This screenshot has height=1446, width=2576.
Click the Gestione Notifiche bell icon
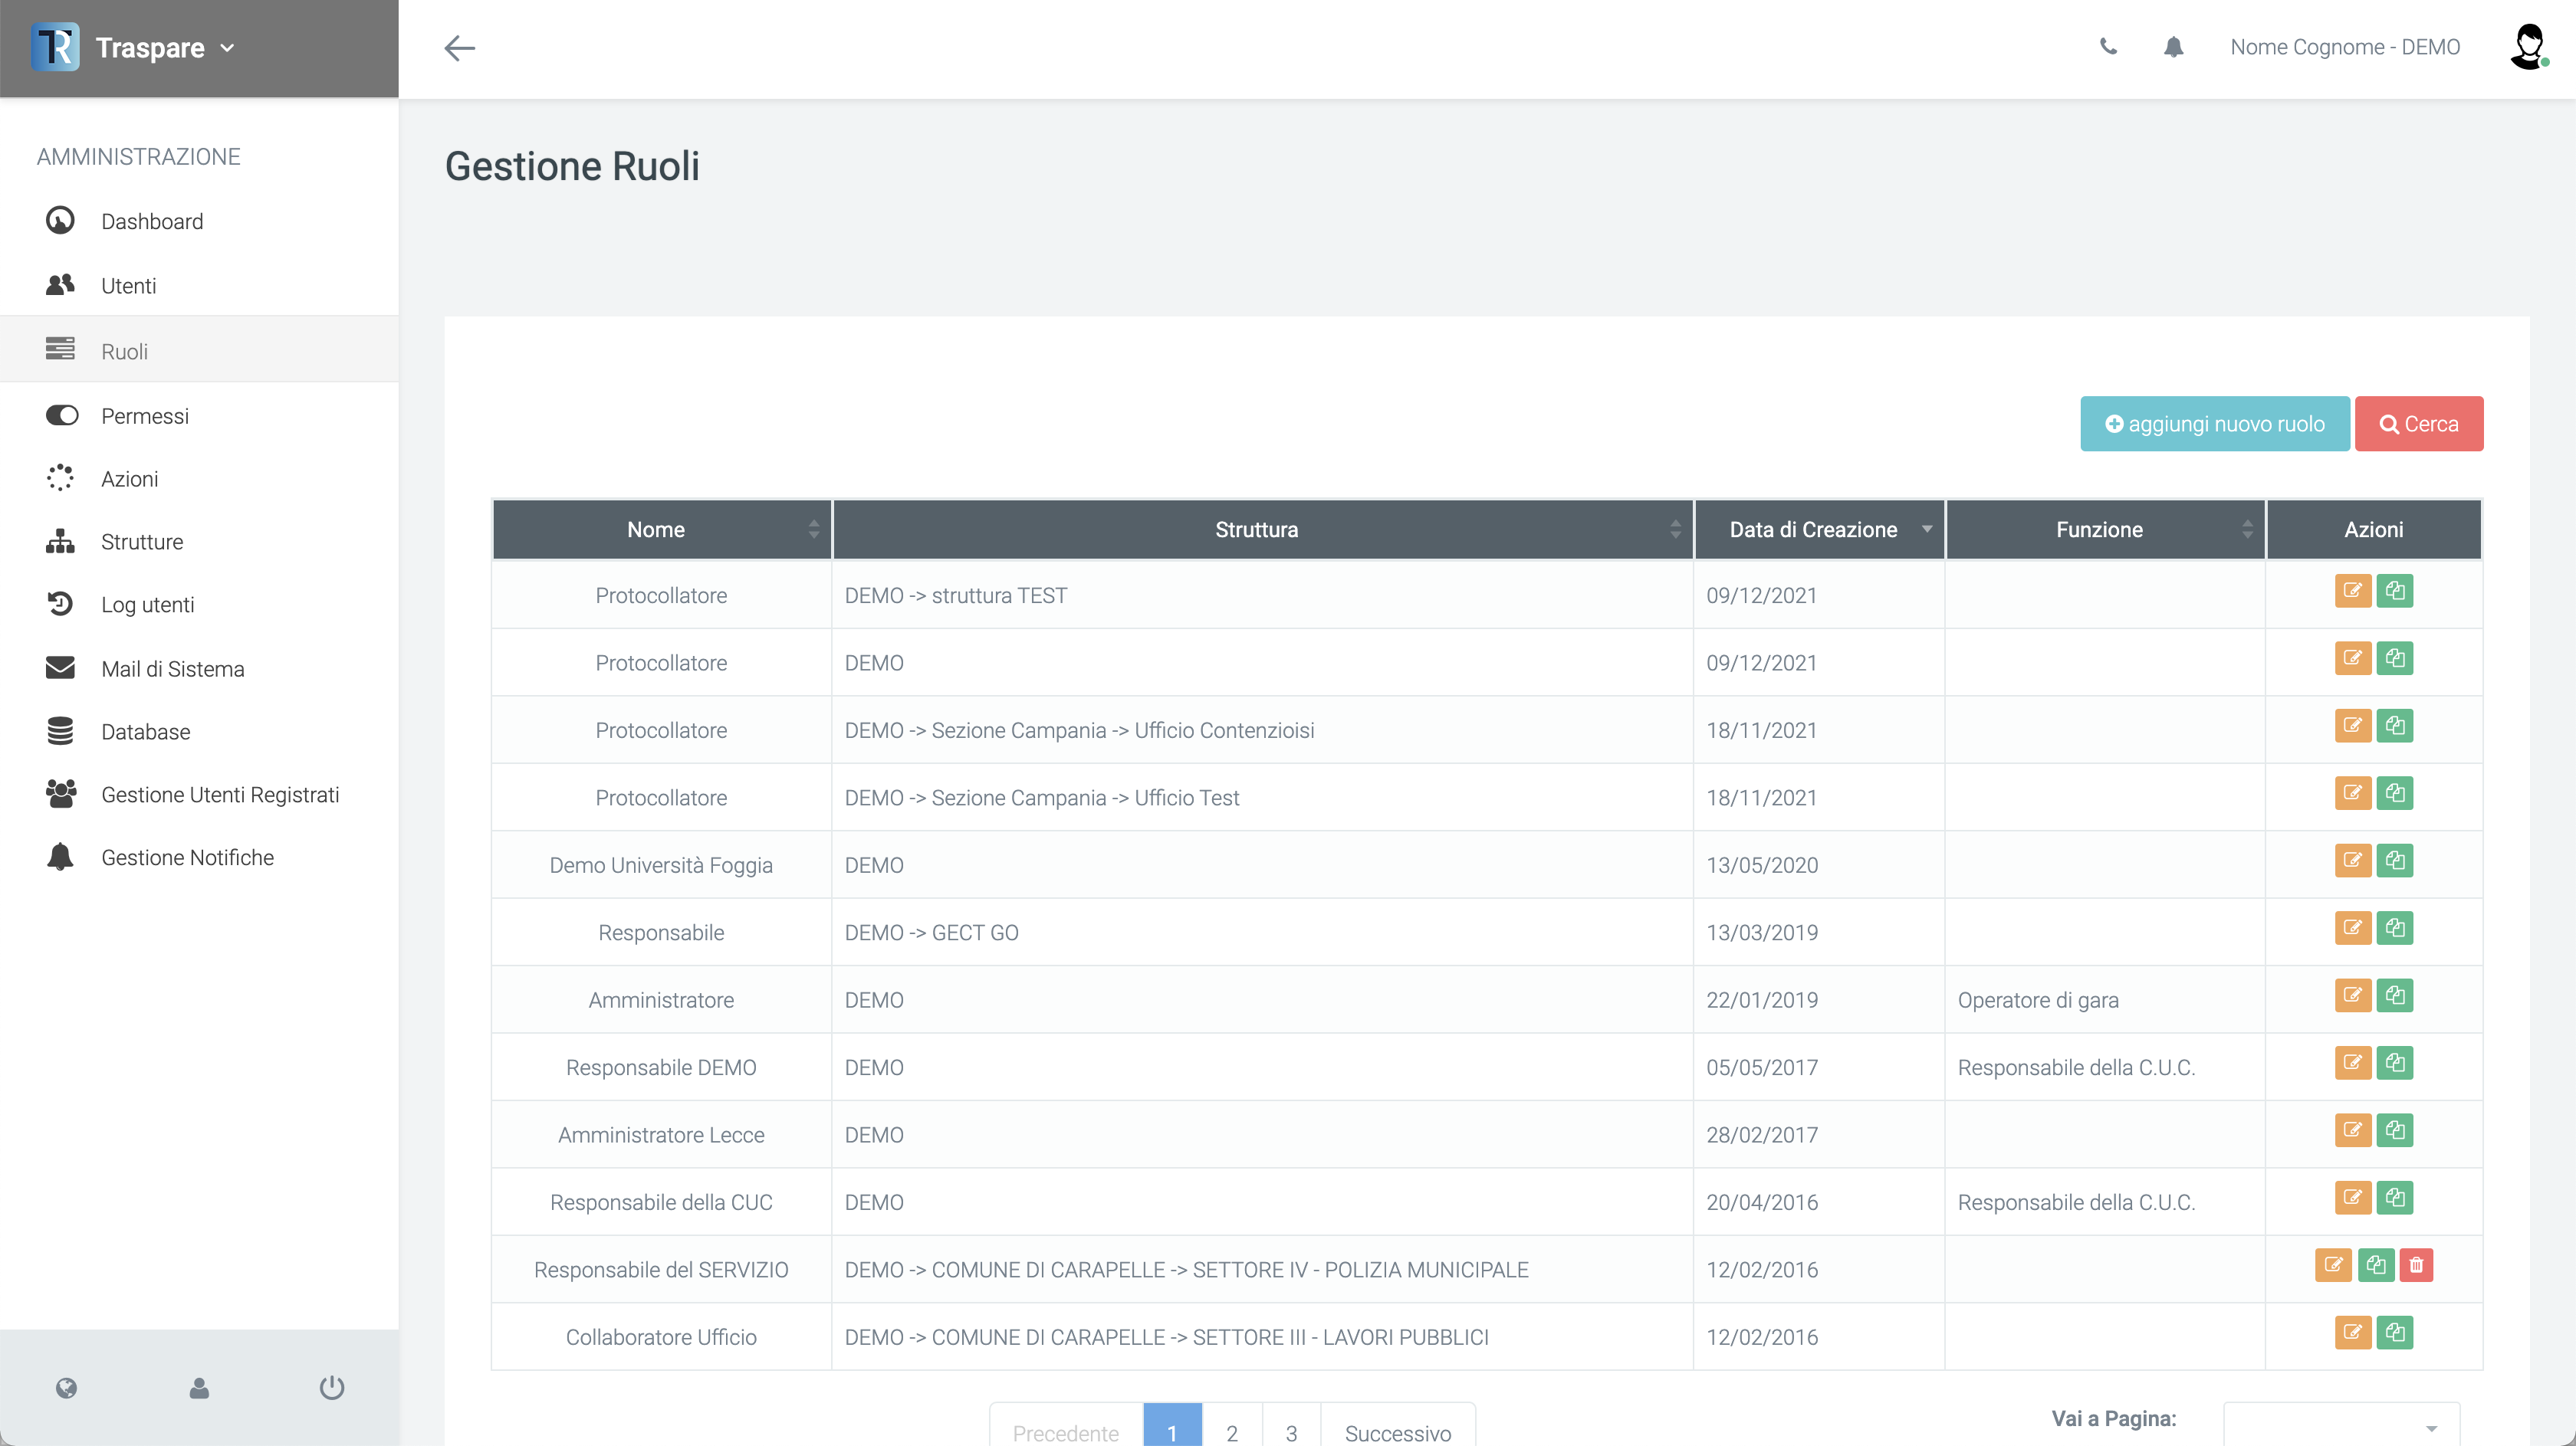(x=60, y=857)
